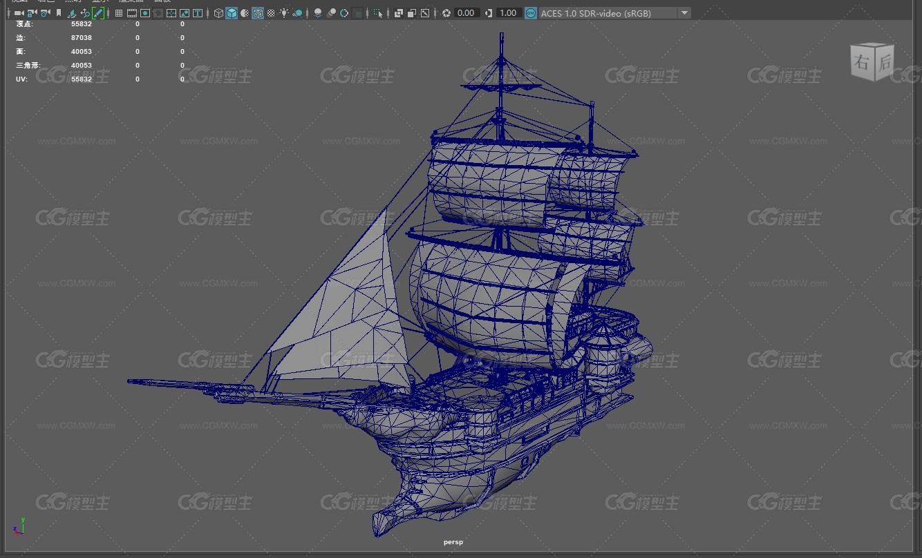The width and height of the screenshot is (922, 558).
Task: Click the dimmed Gate Mask icon
Action: pos(158,12)
